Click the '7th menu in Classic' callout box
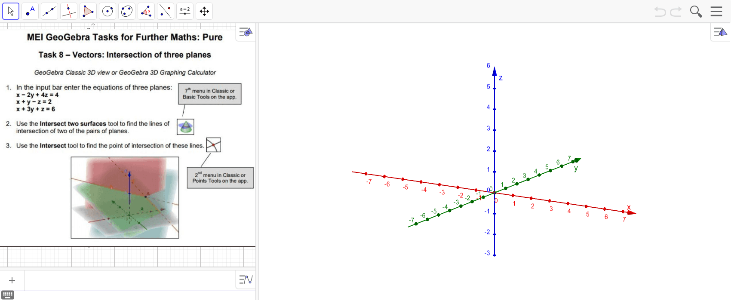Image resolution: width=731 pixels, height=301 pixels. pyautogui.click(x=210, y=94)
